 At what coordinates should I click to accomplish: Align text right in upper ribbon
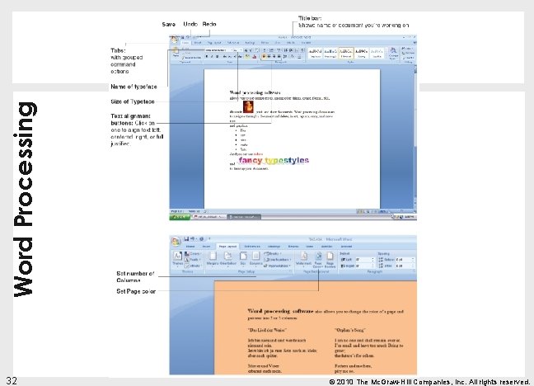click(x=274, y=57)
